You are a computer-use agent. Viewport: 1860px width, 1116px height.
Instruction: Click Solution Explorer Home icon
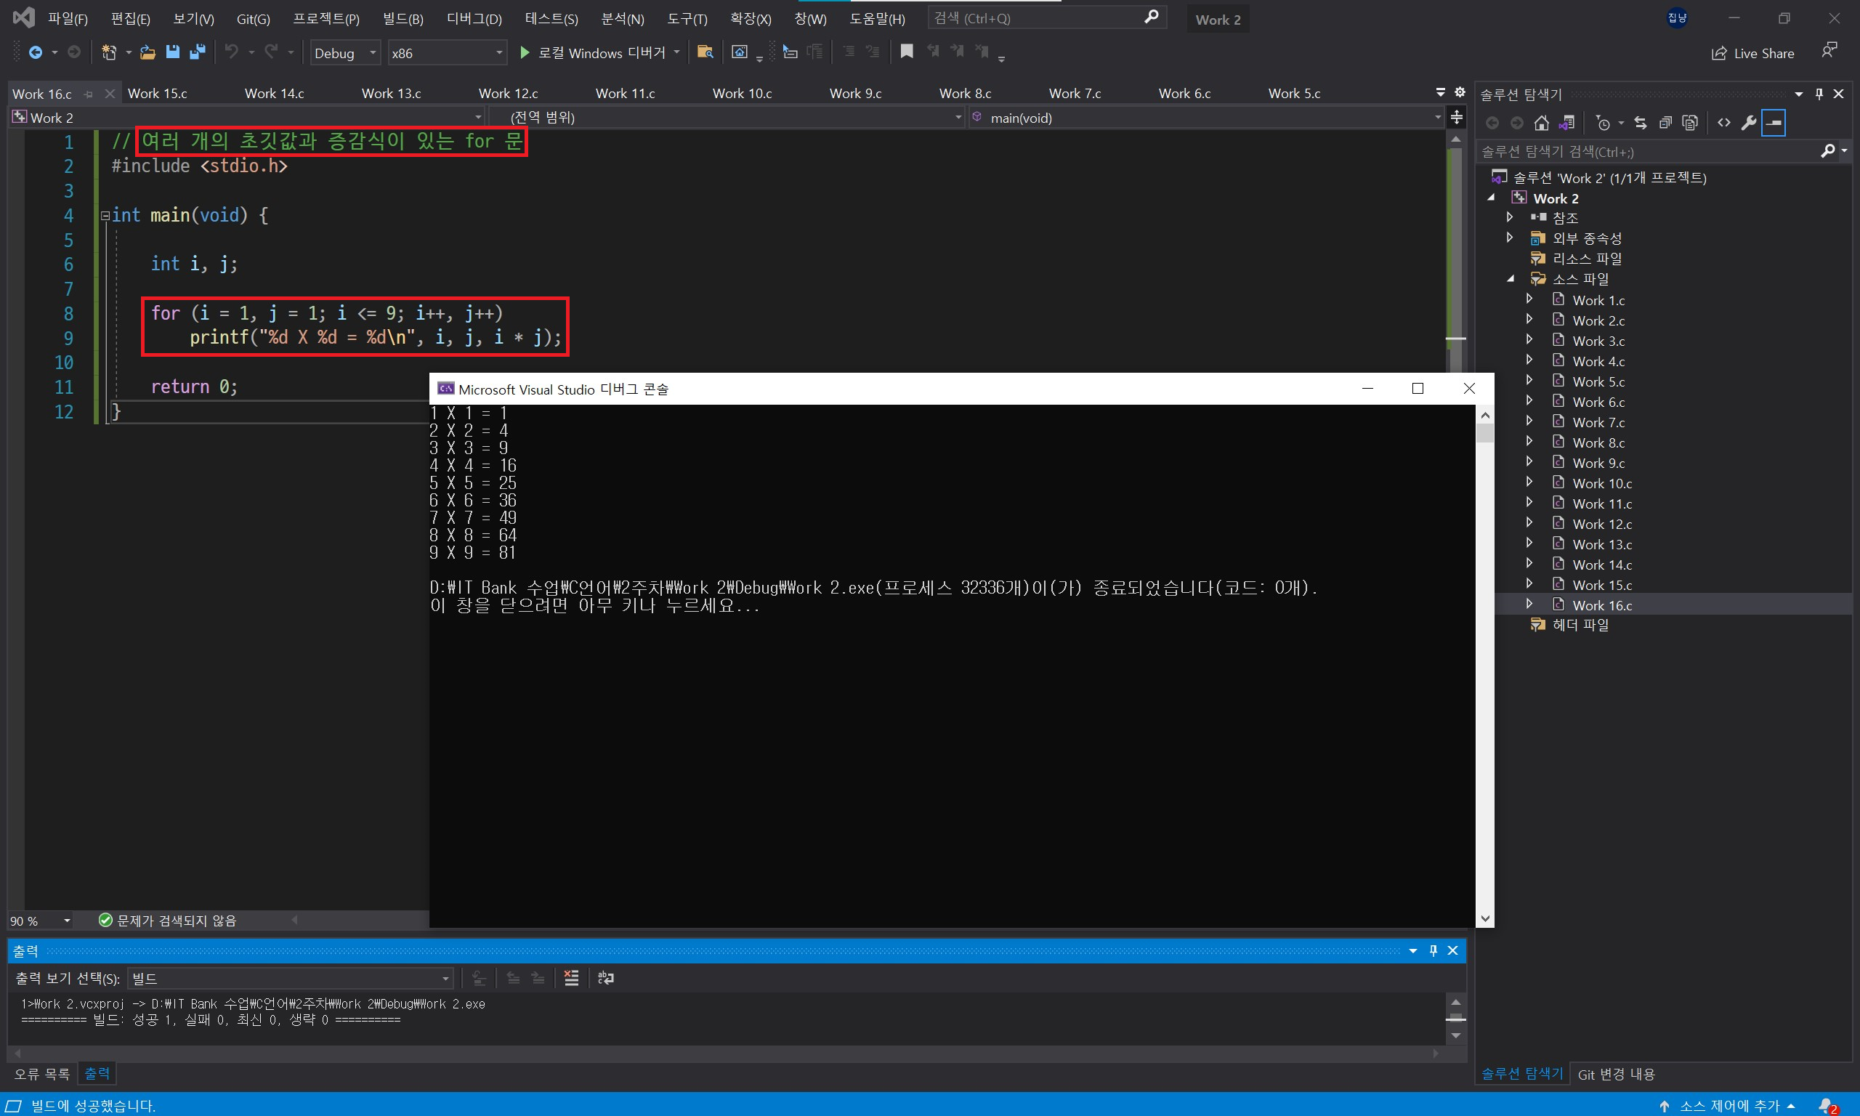coord(1541,123)
